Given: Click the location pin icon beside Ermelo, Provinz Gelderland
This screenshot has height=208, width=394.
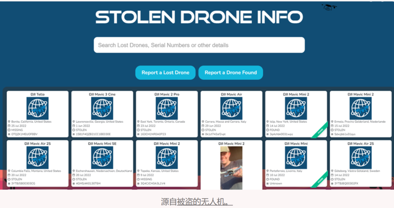Looking at the screenshot, I should click(332, 122).
